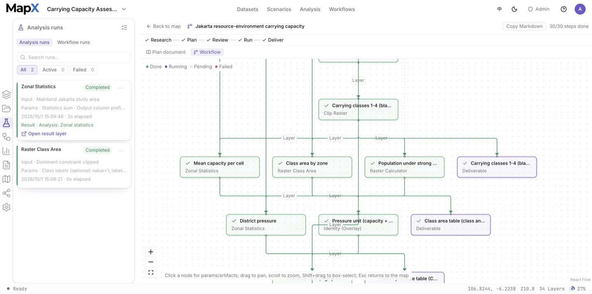592x294 pixels.
Task: Select the Workflow view tab
Action: pos(207,52)
